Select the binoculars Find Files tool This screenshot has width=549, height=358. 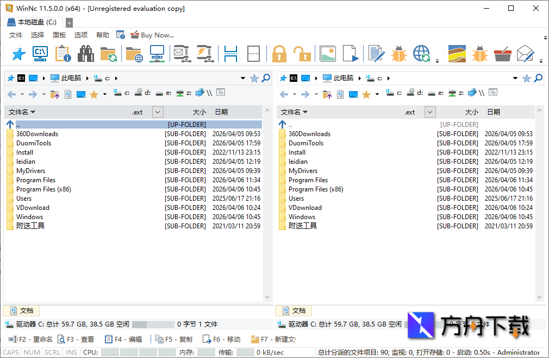pos(85,54)
